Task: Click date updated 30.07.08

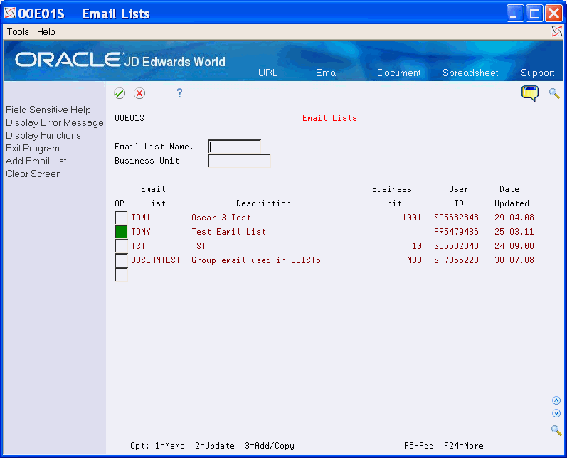Action: [x=514, y=260]
